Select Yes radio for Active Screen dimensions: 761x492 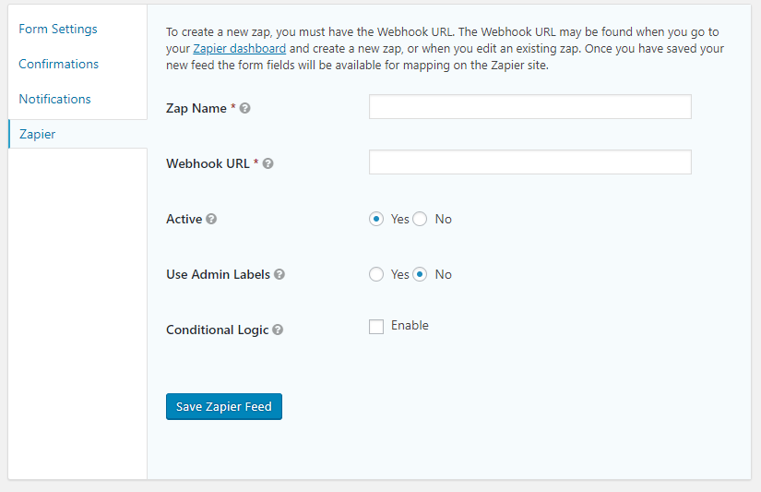click(376, 219)
